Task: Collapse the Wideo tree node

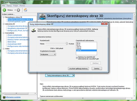Action: pyautogui.click(x=4, y=49)
